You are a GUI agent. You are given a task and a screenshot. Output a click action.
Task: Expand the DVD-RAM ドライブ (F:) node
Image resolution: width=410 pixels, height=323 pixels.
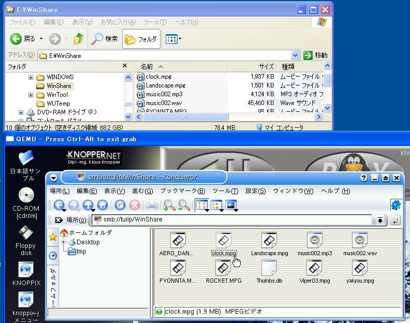click(21, 112)
